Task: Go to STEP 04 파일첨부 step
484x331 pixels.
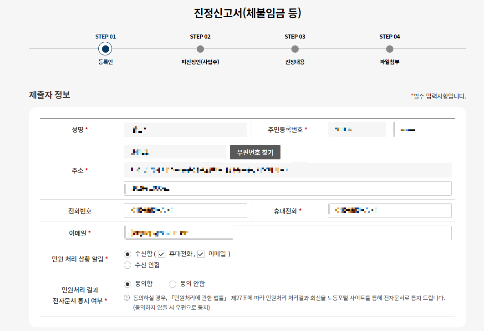Action: [389, 48]
